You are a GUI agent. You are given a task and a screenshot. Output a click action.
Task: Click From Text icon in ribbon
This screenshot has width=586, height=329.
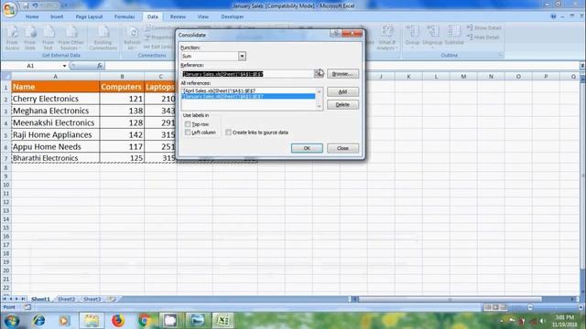[x=49, y=37]
